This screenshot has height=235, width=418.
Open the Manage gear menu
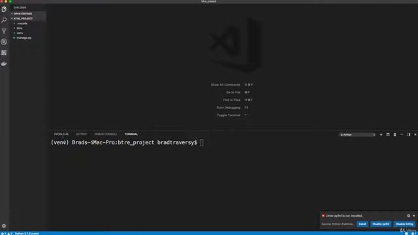pyautogui.click(x=4, y=226)
